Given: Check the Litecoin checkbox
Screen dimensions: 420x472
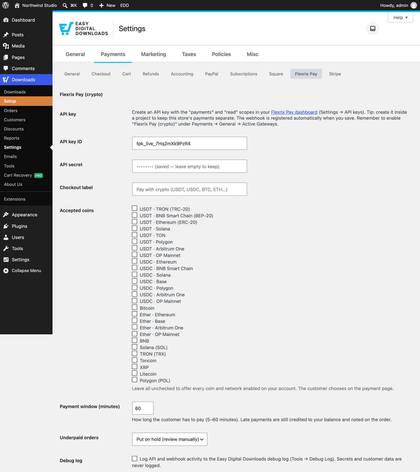Looking at the screenshot, I should pos(135,373).
